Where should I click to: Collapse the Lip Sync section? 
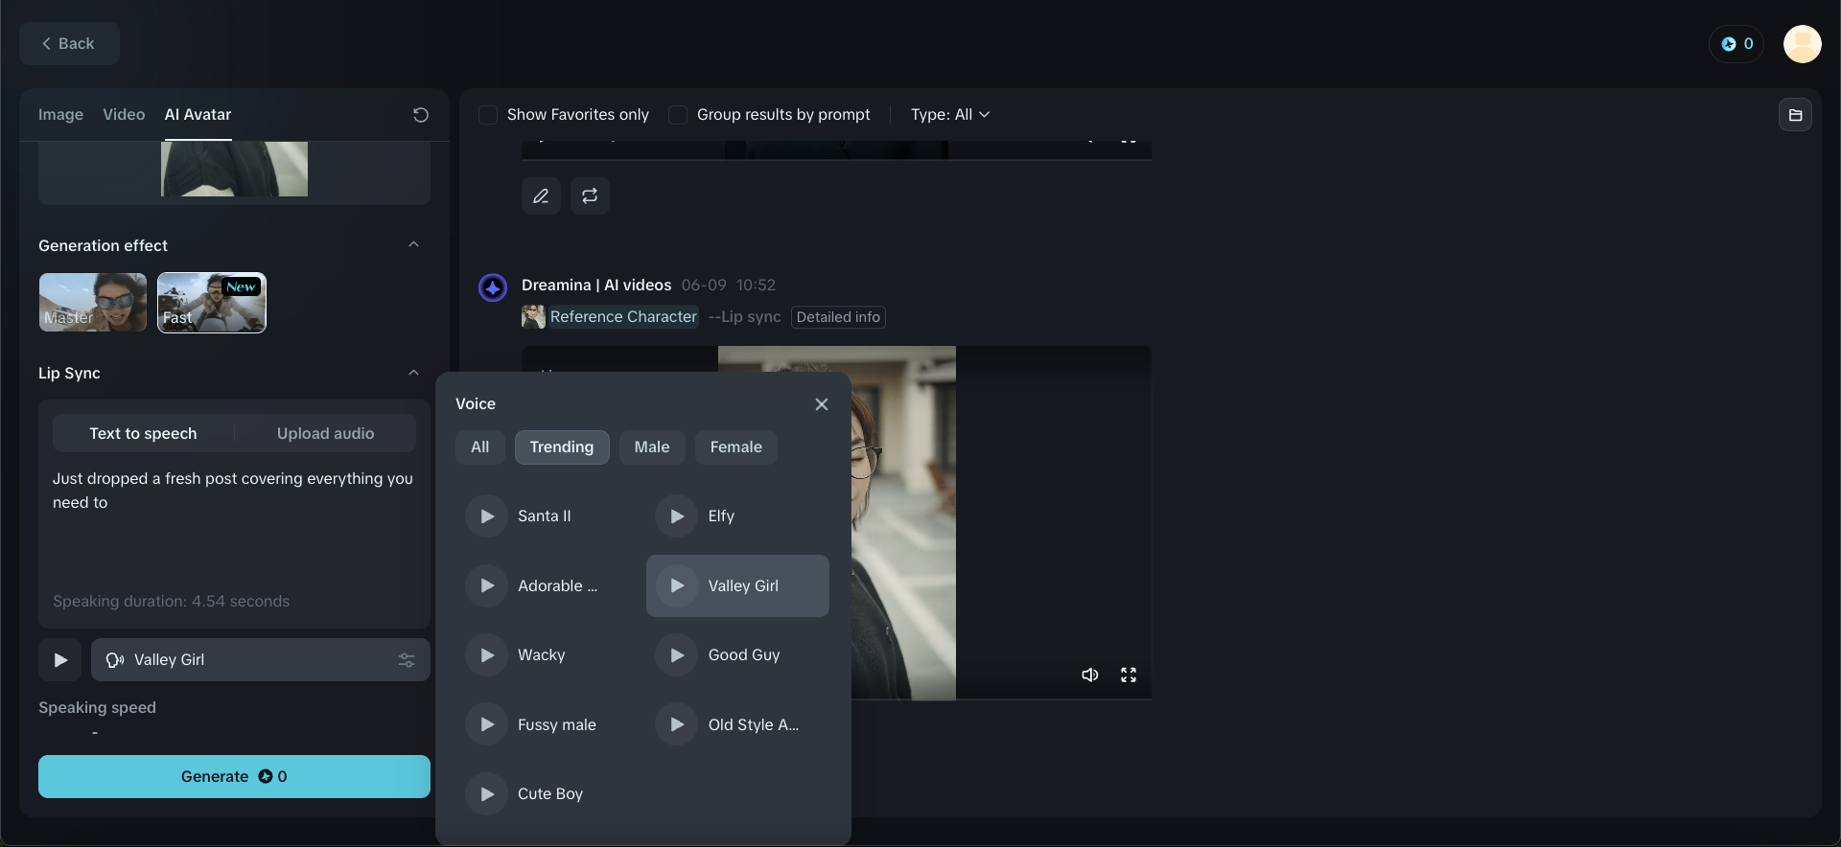[x=413, y=373]
